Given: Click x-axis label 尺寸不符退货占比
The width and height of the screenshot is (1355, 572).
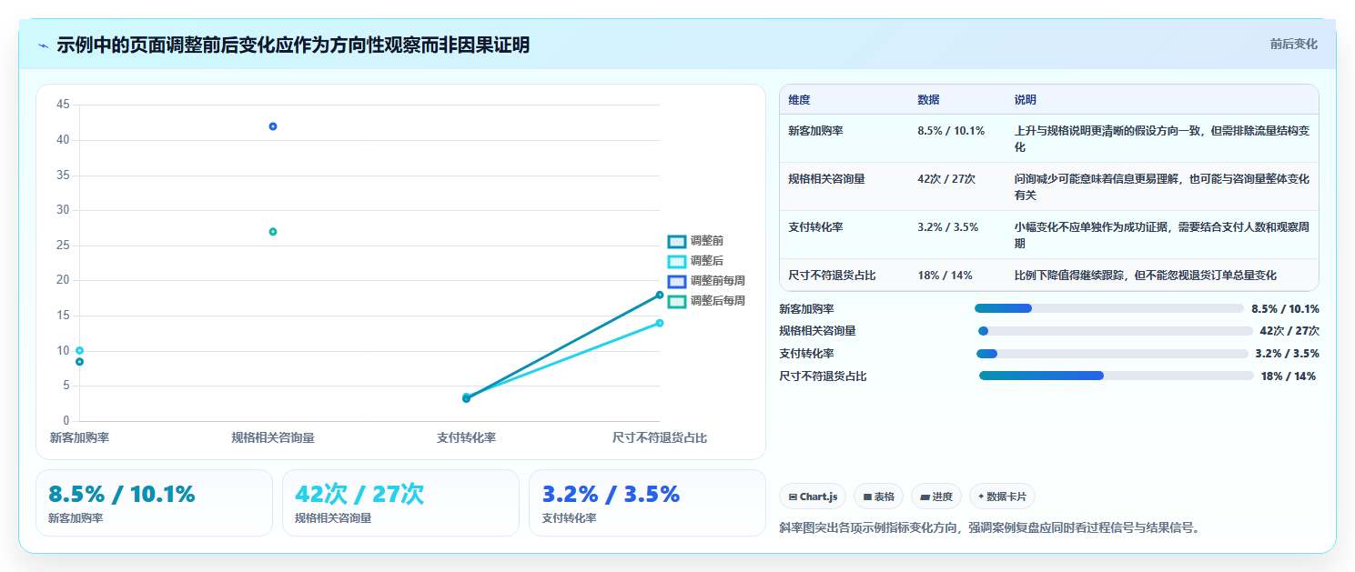Looking at the screenshot, I should tap(660, 438).
